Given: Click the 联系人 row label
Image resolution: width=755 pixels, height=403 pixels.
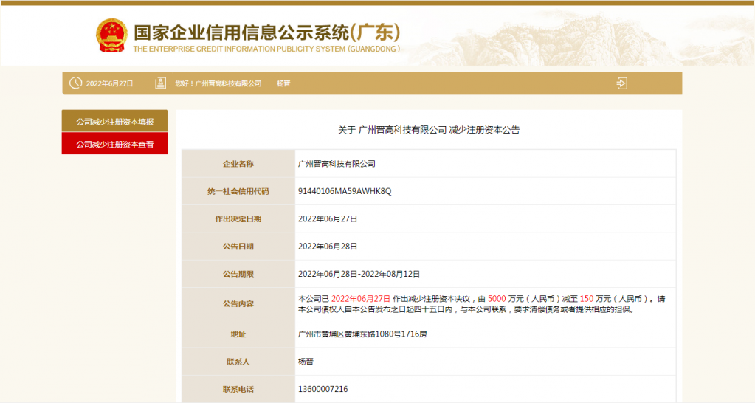Looking at the screenshot, I should 238,361.
